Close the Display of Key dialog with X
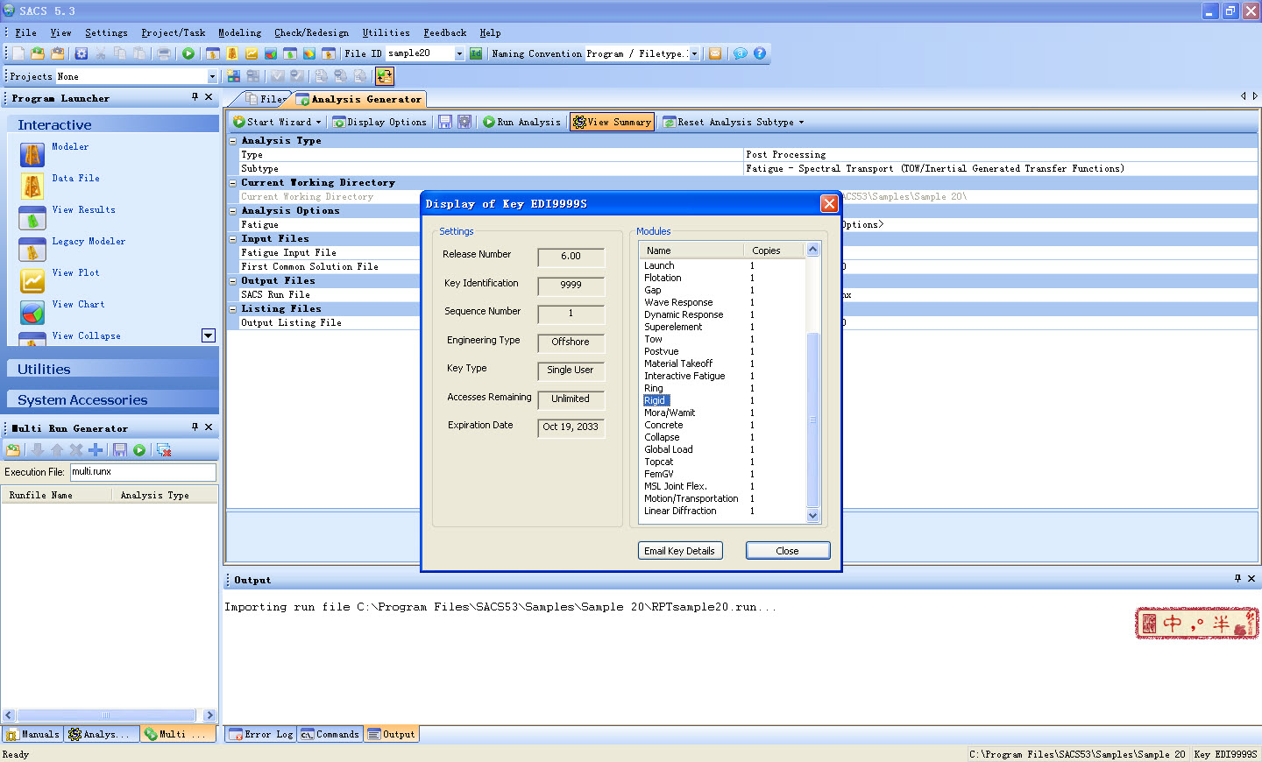The image size is (1262, 762). (x=829, y=203)
